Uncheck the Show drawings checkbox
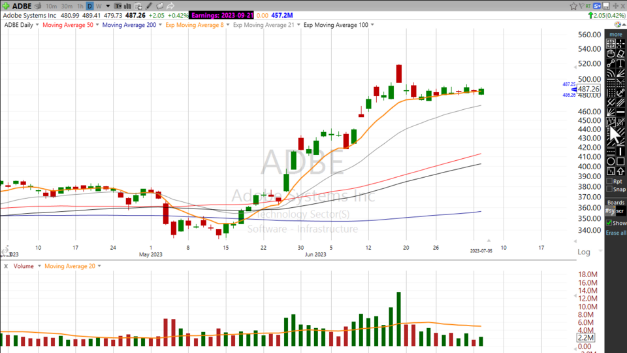Image resolution: width=627 pixels, height=353 pixels. point(609,223)
